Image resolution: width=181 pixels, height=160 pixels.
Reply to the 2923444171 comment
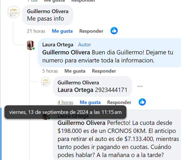119,102
